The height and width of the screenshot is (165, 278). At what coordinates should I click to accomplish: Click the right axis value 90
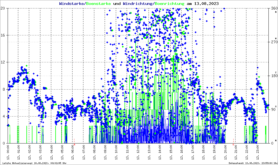point(273,110)
